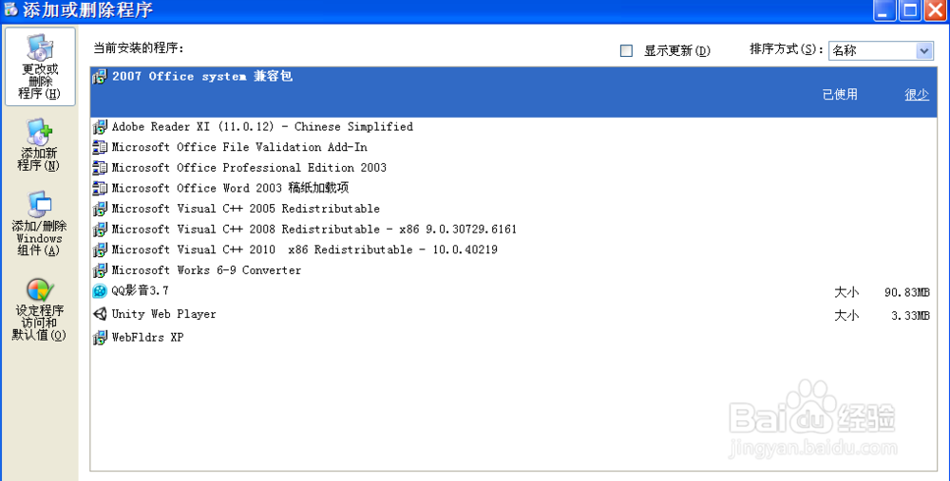
Task: Select Adobe Reader XI (11.0.12) entry
Action: (x=513, y=127)
